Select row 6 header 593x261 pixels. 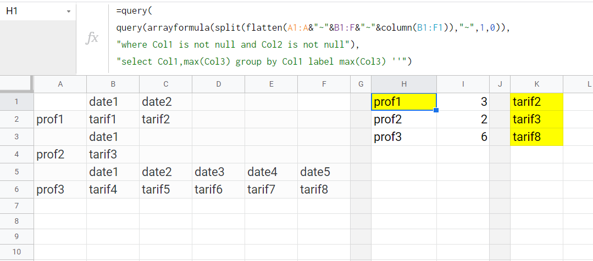pyautogui.click(x=16, y=189)
